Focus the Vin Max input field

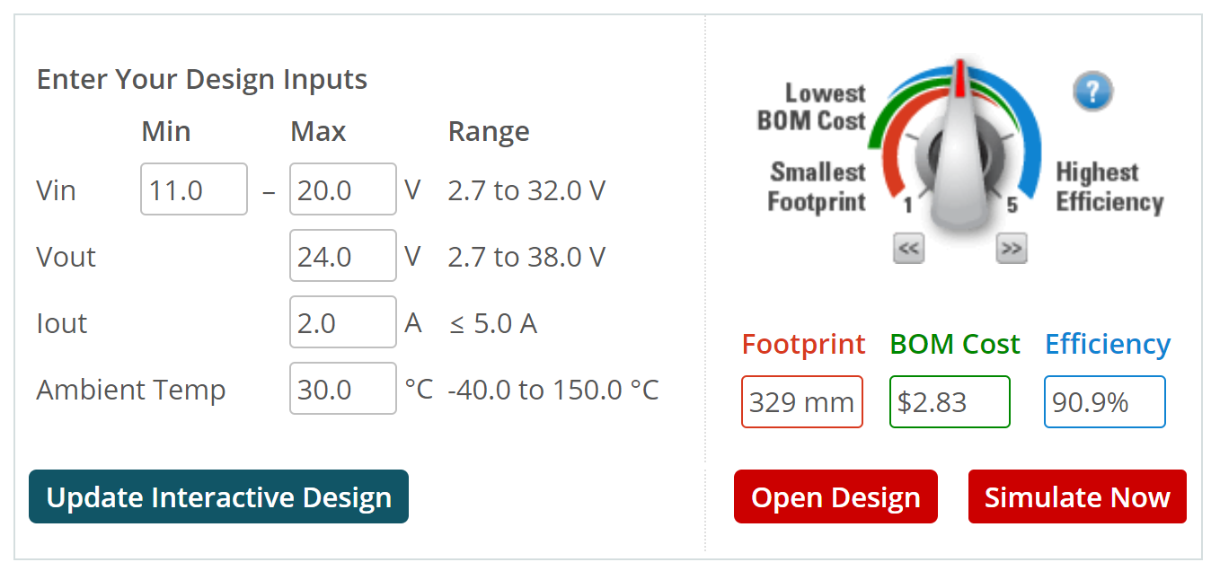pyautogui.click(x=343, y=189)
